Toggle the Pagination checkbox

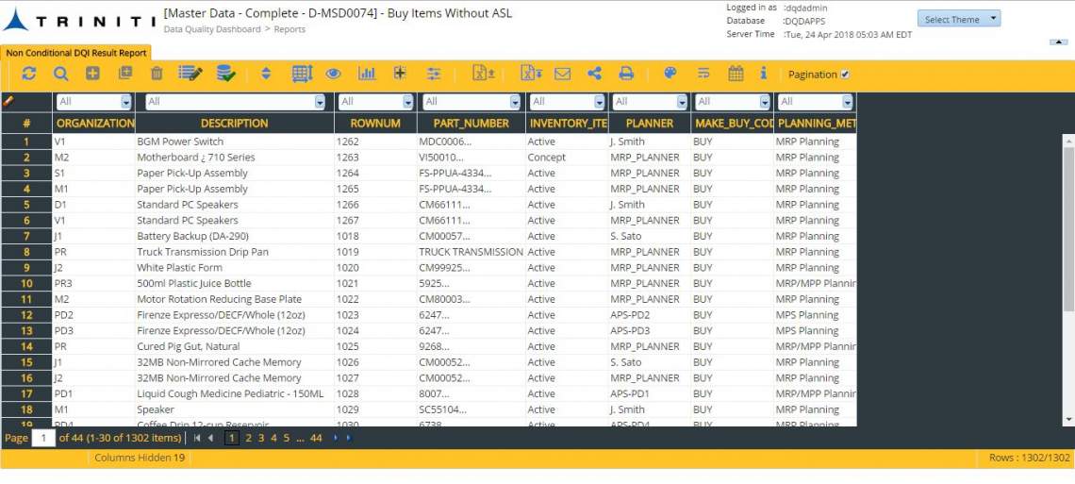pos(845,74)
